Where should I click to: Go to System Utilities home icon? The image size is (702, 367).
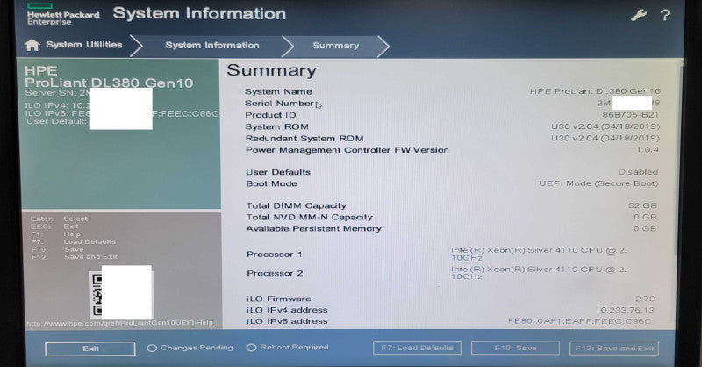32,45
